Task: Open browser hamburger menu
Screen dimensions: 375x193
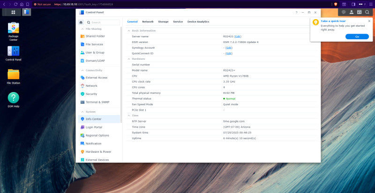Action: 371,4
